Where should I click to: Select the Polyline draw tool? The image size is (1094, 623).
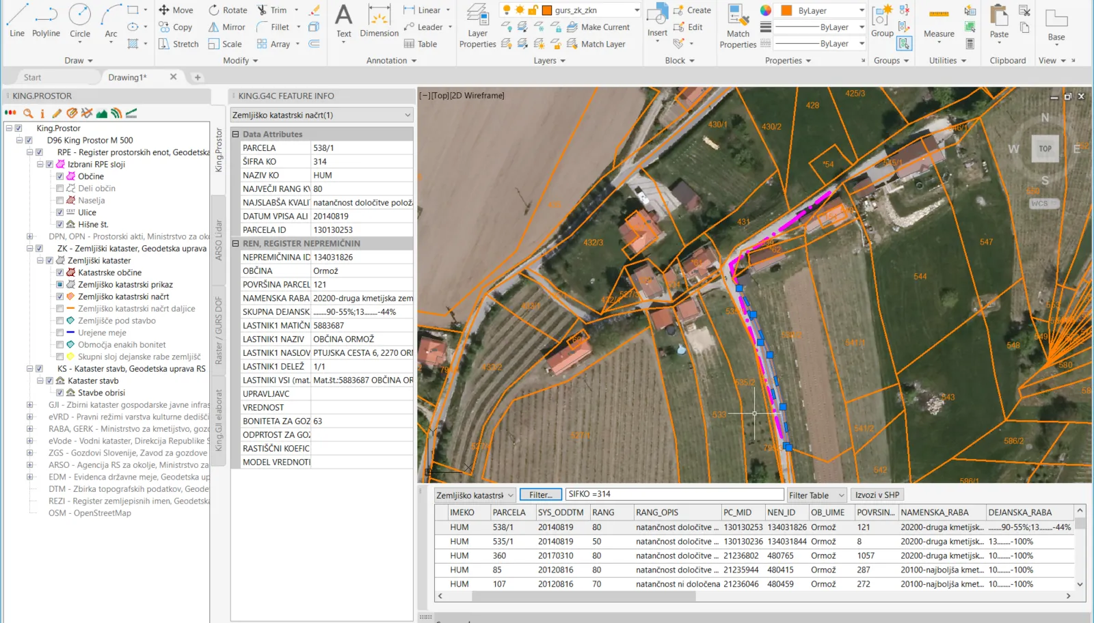click(x=46, y=20)
